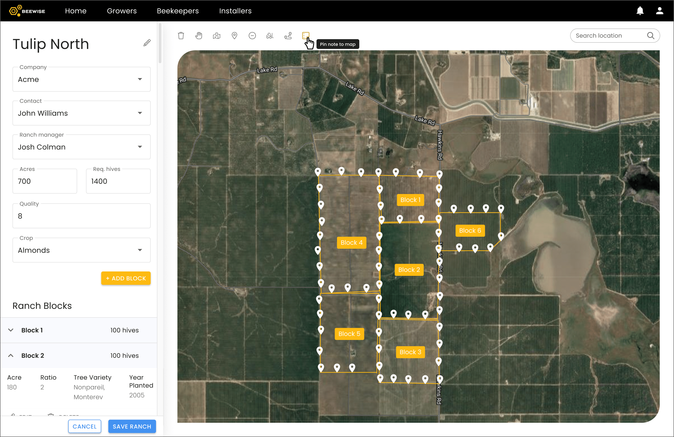Select the location pin marker tool
This screenshot has width=674, height=437.
pos(234,36)
